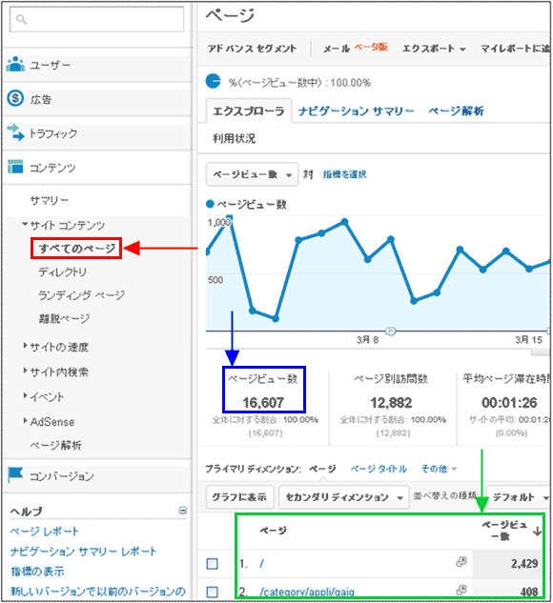The image size is (553, 603).
Task: Open the セカンダリ ディメンション dropdown
Action: tap(343, 497)
